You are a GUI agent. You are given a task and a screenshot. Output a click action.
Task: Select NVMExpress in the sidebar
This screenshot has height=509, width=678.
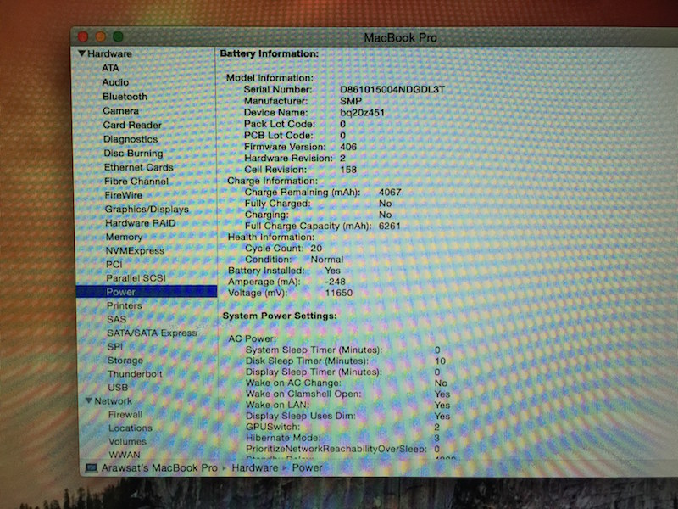click(x=136, y=250)
